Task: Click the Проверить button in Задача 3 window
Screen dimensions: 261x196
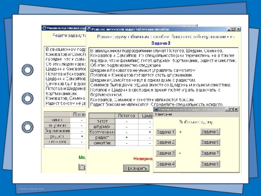Action: [x=136, y=168]
